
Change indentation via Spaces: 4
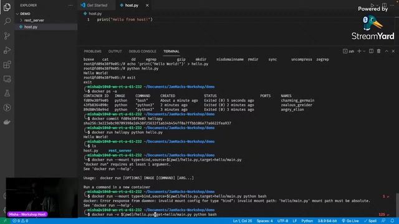(264, 221)
